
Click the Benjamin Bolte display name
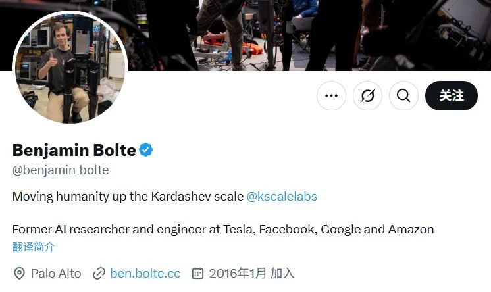74,150
